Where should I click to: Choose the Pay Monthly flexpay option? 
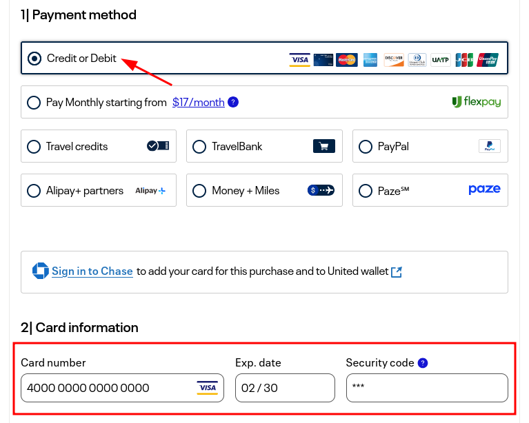34,103
